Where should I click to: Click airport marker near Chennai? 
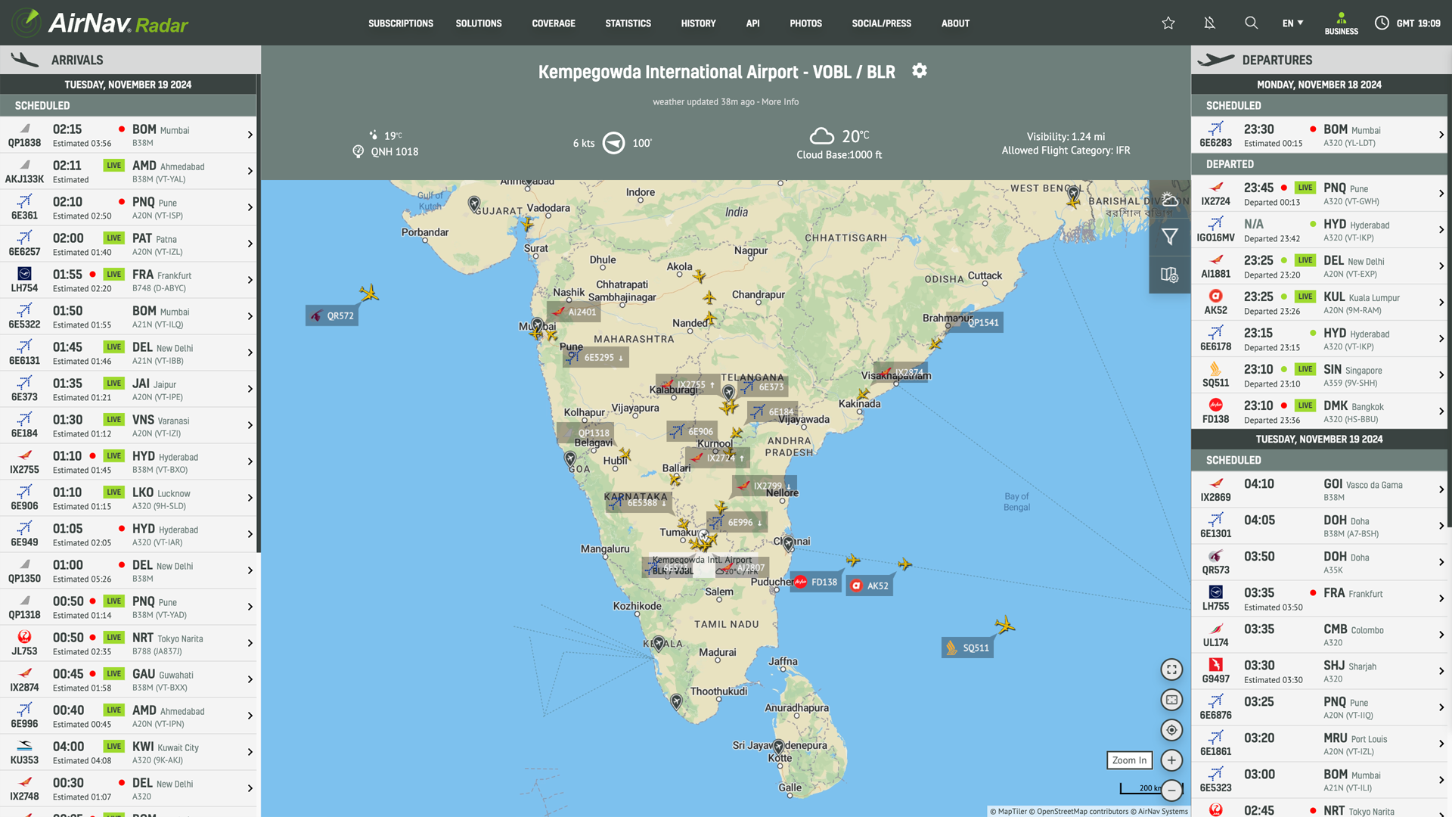[789, 542]
